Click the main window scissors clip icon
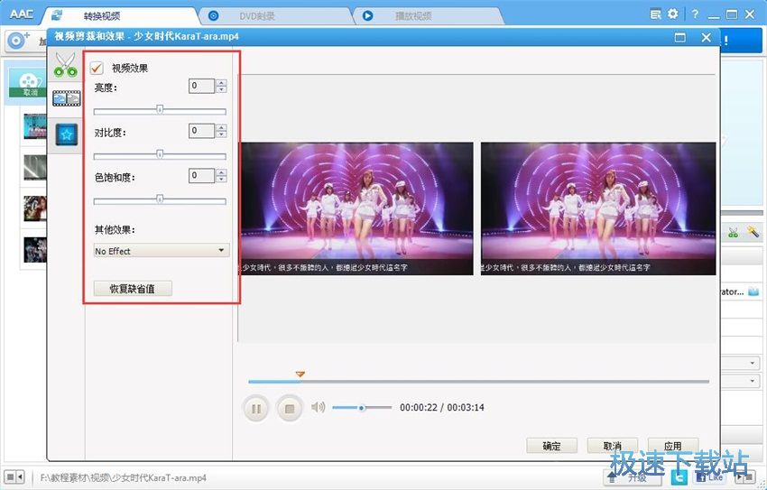The image size is (767, 490). (733, 232)
